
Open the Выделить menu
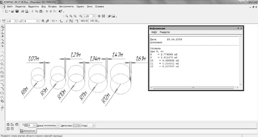33,7
